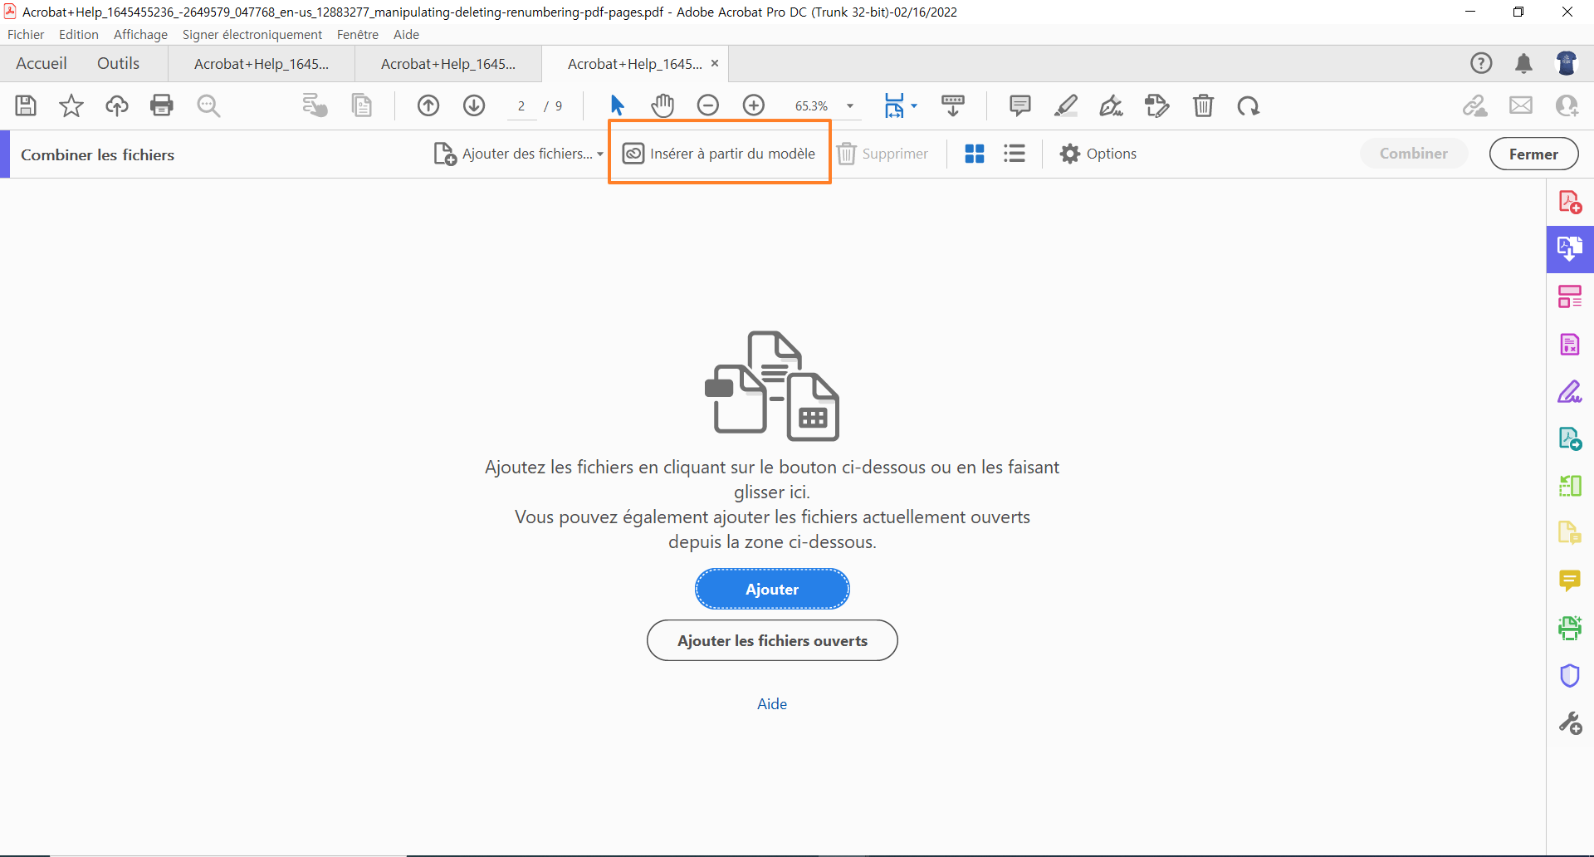The width and height of the screenshot is (1594, 857).
Task: Open the user profile avatar
Action: (x=1567, y=63)
